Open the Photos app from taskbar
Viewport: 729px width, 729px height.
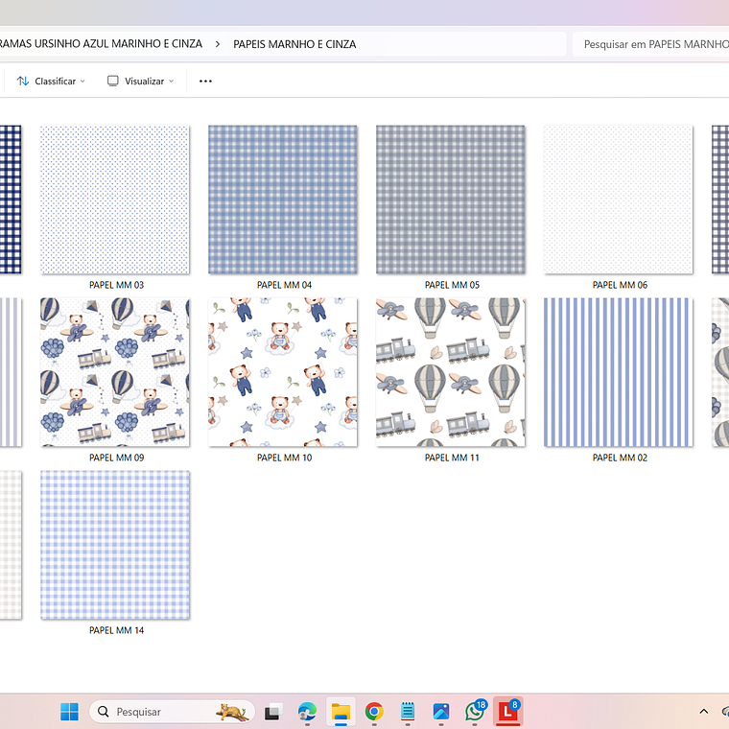(441, 712)
